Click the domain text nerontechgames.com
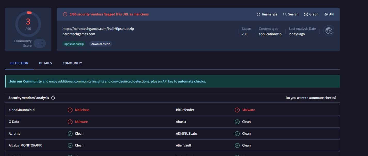This screenshot has height=156, width=368. coord(79,34)
